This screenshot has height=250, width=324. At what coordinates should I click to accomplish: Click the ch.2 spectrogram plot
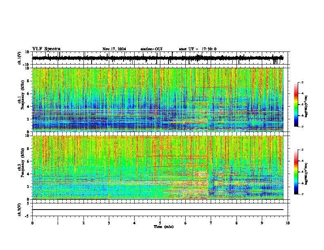coord(157,167)
